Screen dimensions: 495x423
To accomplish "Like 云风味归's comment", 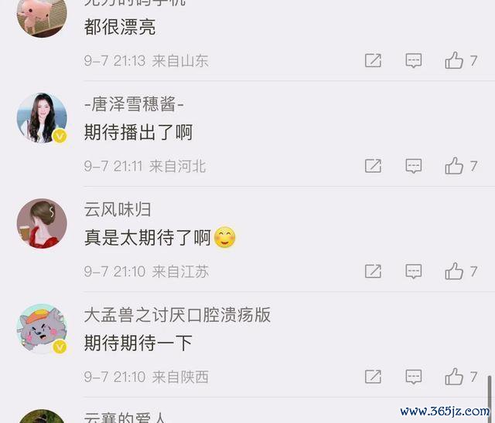I will [x=454, y=272].
